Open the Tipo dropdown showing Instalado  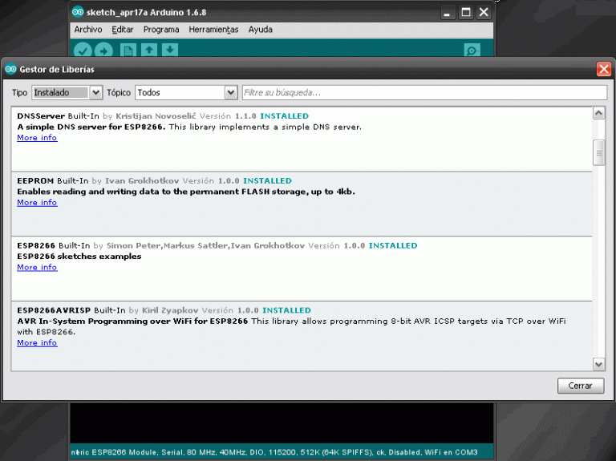pos(67,93)
